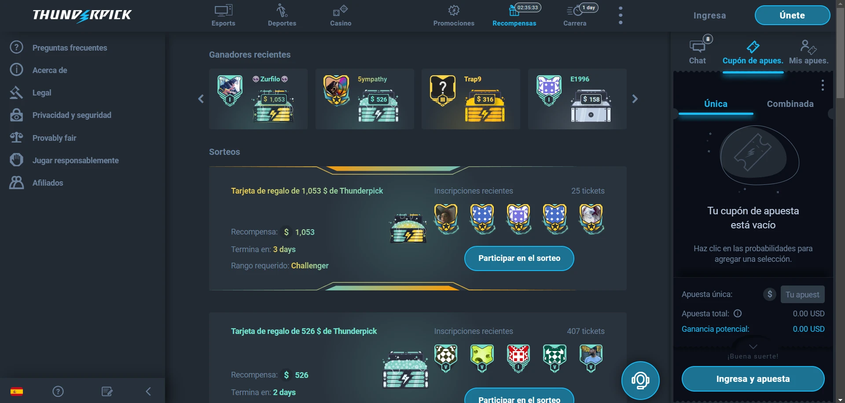Open the Deportes section
The height and width of the screenshot is (403, 845).
coord(282,16)
